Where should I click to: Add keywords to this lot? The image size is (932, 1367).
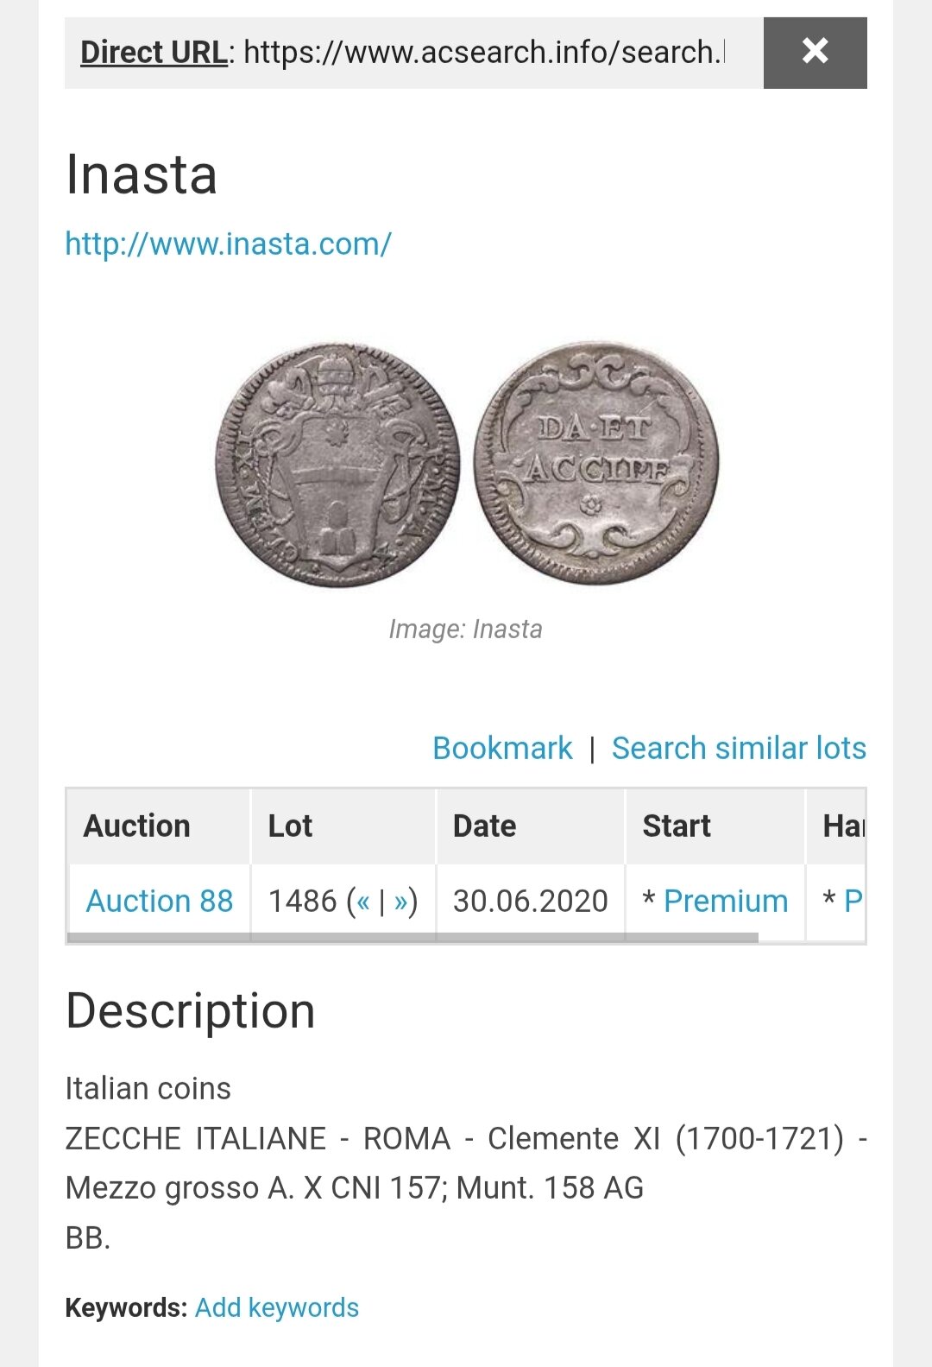coord(277,1307)
